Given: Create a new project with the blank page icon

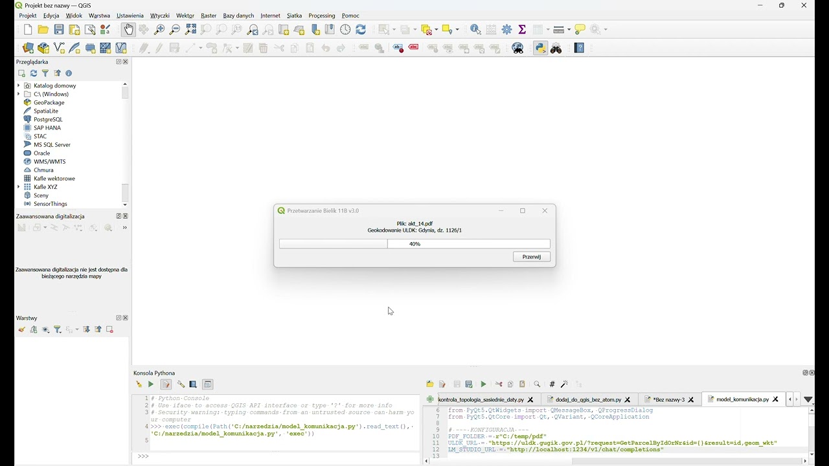Looking at the screenshot, I should pos(28,30).
